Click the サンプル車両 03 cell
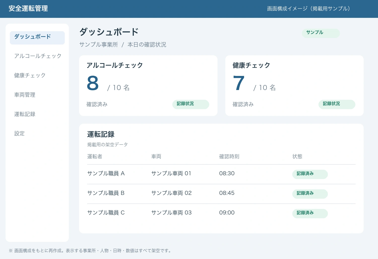This screenshot has height=259, width=378. click(171, 213)
